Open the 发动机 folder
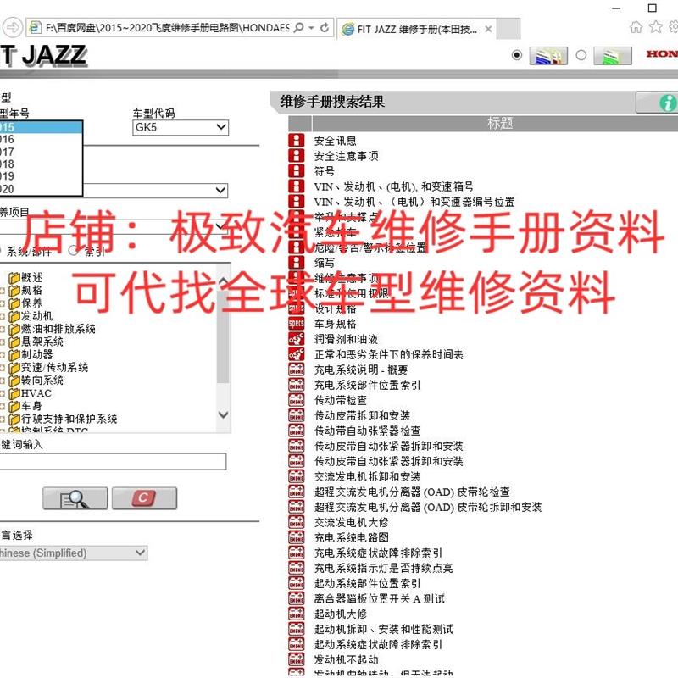 pyautogui.click(x=31, y=316)
